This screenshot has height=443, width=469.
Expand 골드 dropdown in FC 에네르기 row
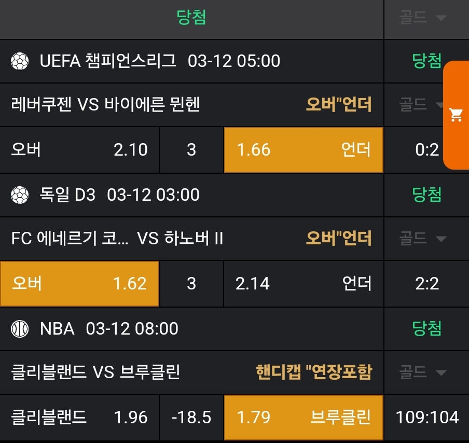pyautogui.click(x=422, y=239)
